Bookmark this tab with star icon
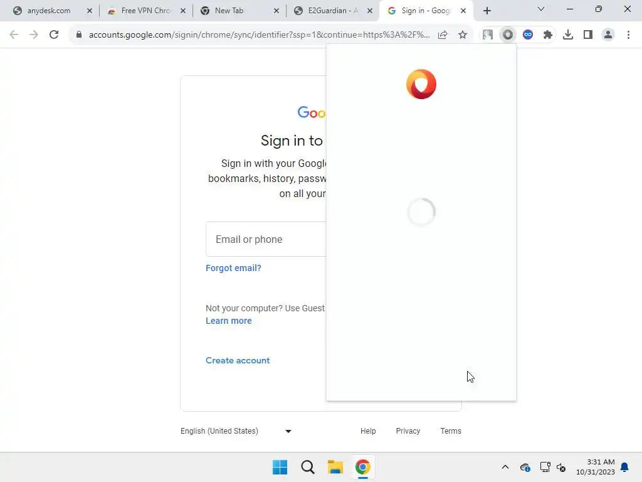The width and height of the screenshot is (642, 482). [x=463, y=35]
